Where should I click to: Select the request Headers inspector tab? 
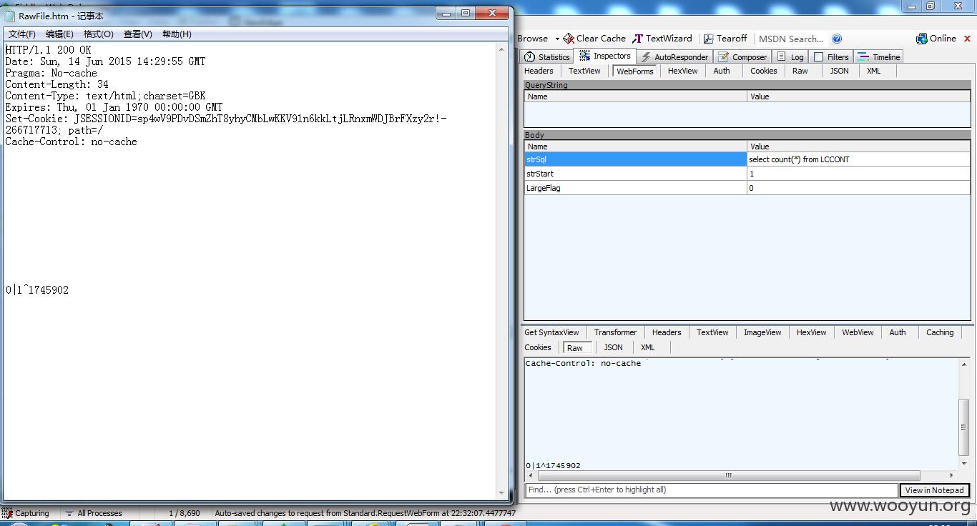click(539, 71)
